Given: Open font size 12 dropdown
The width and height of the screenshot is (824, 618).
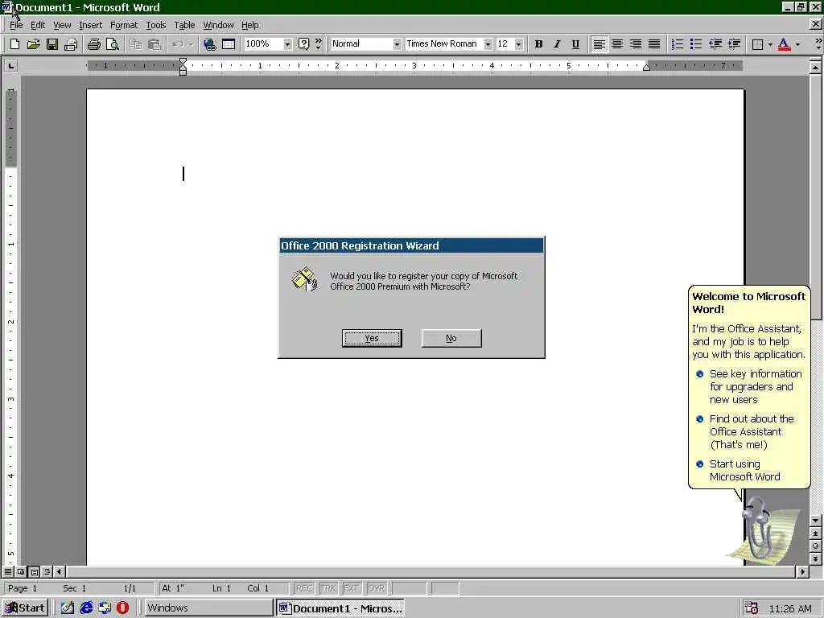Looking at the screenshot, I should [x=519, y=44].
